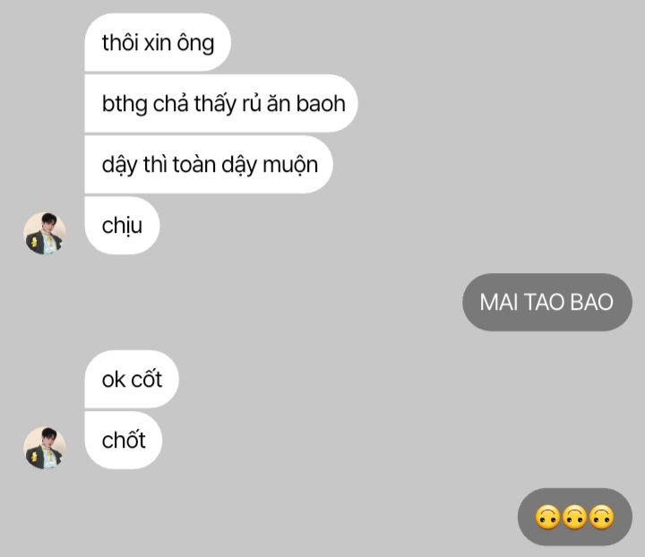This screenshot has width=645, height=557.
Task: Click the sender avatar beside the 'chịu' message
Action: tap(45, 233)
